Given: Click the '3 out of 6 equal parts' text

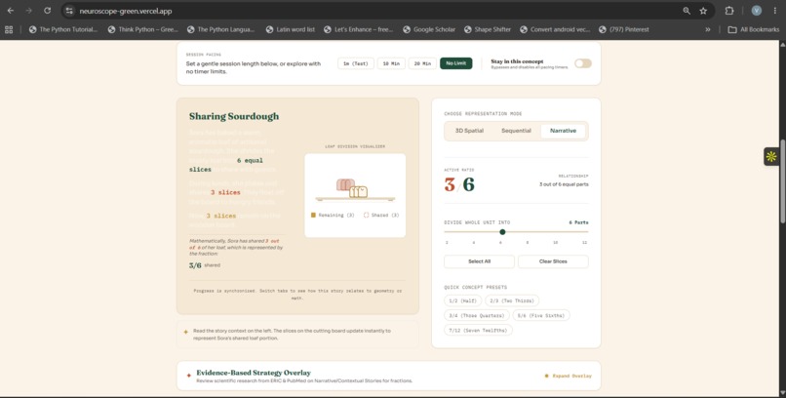Looking at the screenshot, I should 564,184.
